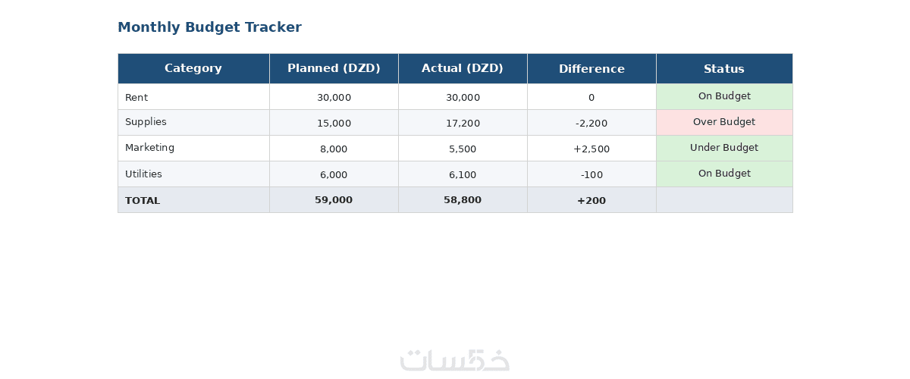Click the total actual value 58,800
Image resolution: width=910 pixels, height=379 pixels.
(463, 200)
